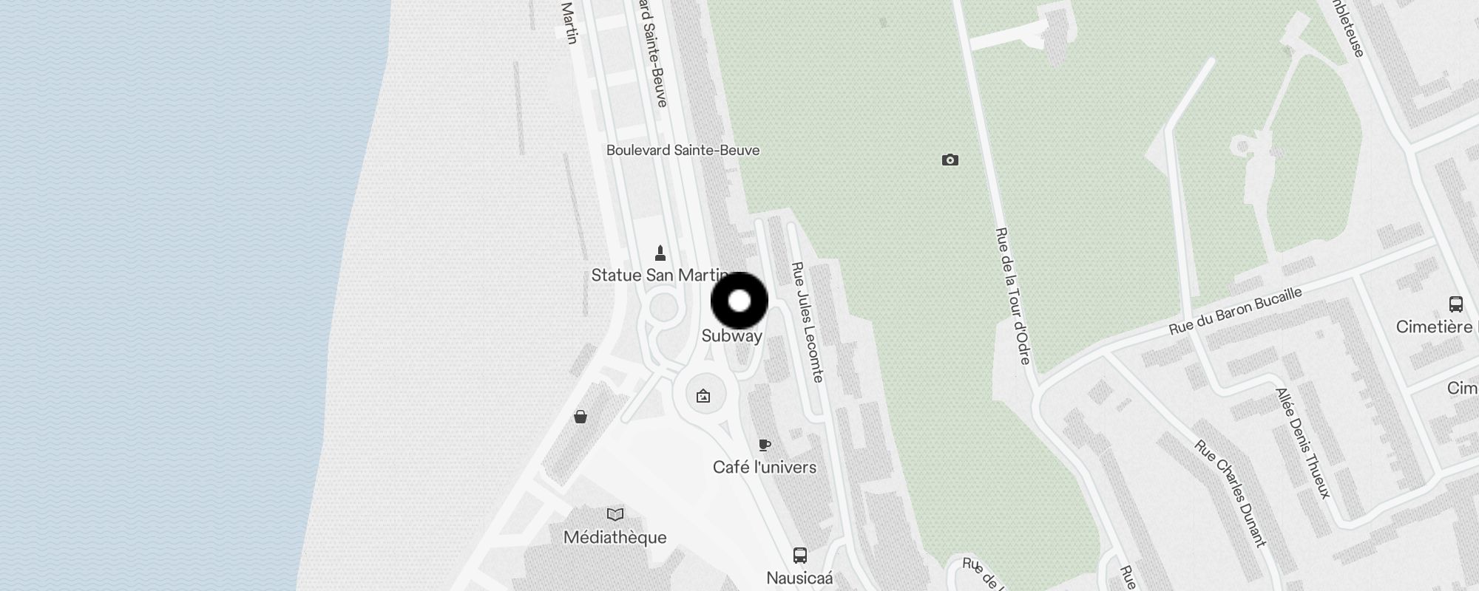Click the Subway location pin marker
This screenshot has width=1479, height=591.
pos(739,301)
